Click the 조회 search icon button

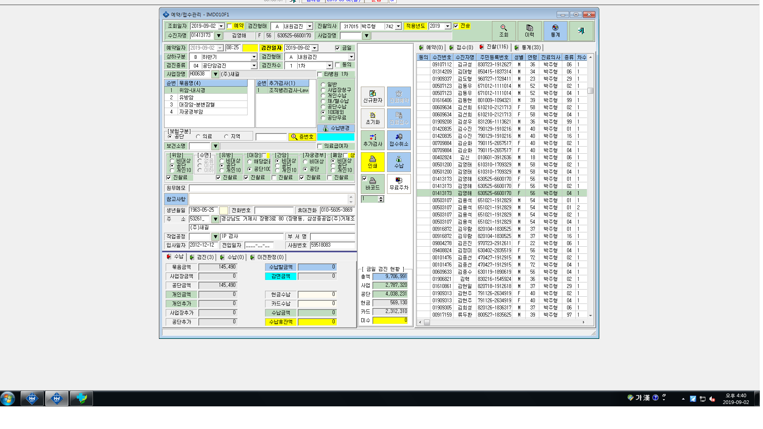[504, 31]
